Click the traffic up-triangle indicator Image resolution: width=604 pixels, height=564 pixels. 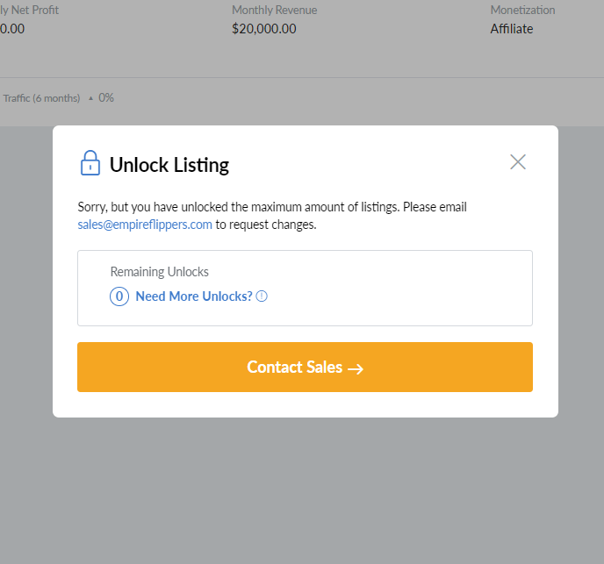[90, 98]
